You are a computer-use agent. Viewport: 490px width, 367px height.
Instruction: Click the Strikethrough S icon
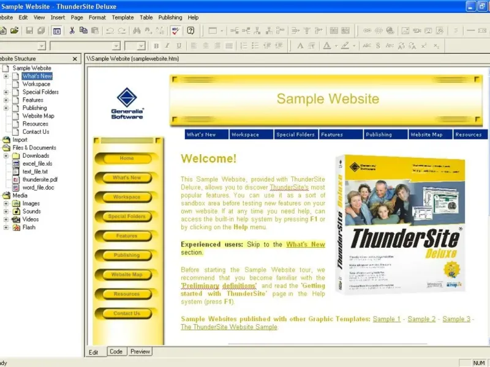[378, 46]
